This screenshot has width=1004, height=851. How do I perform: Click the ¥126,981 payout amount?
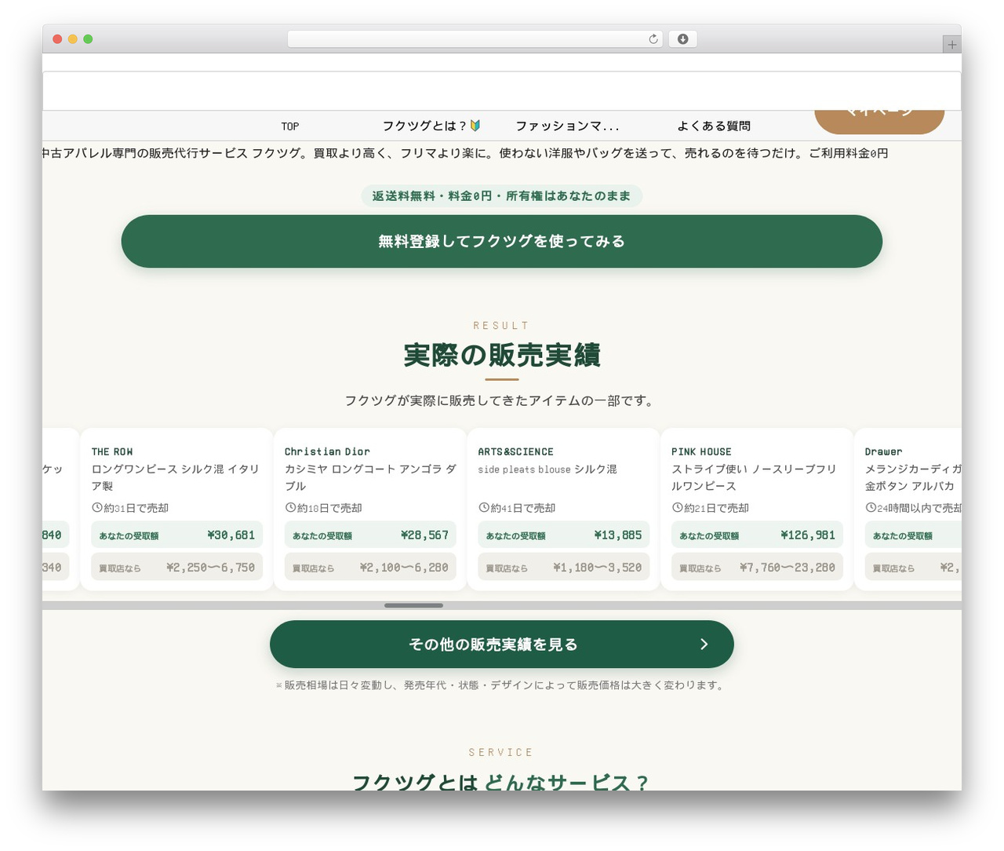point(808,535)
